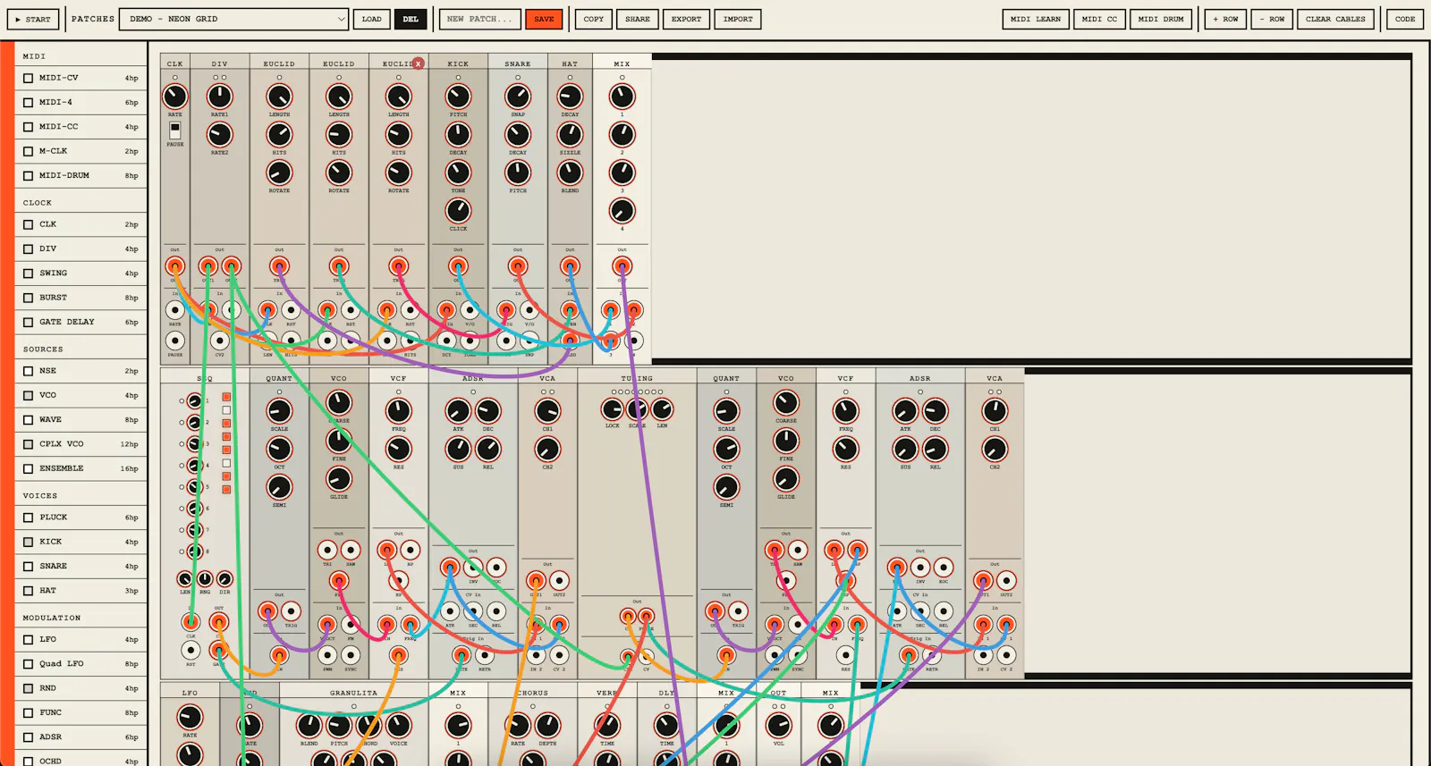Viewport: 1431px width, 766px height.
Task: Open the CODE view
Action: [1405, 19]
